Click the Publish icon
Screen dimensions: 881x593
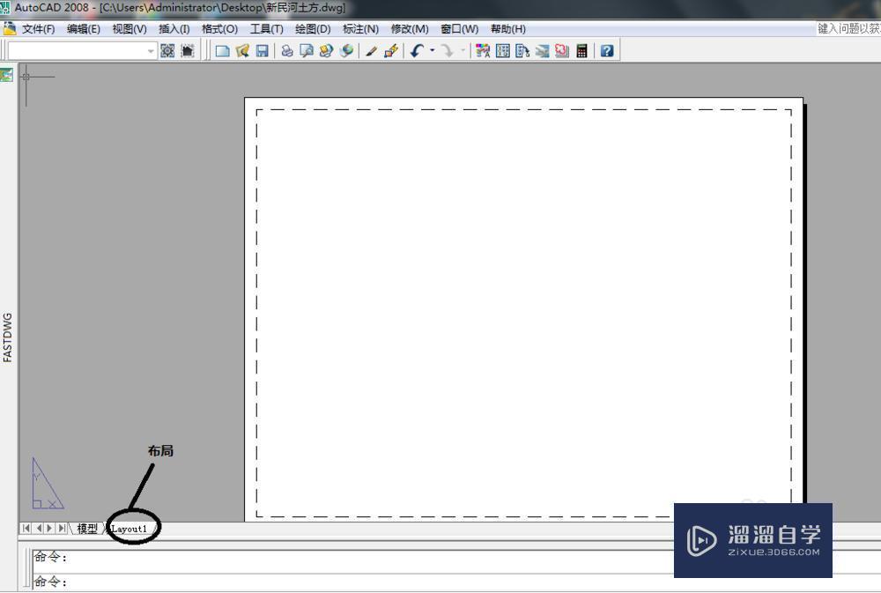[326, 51]
